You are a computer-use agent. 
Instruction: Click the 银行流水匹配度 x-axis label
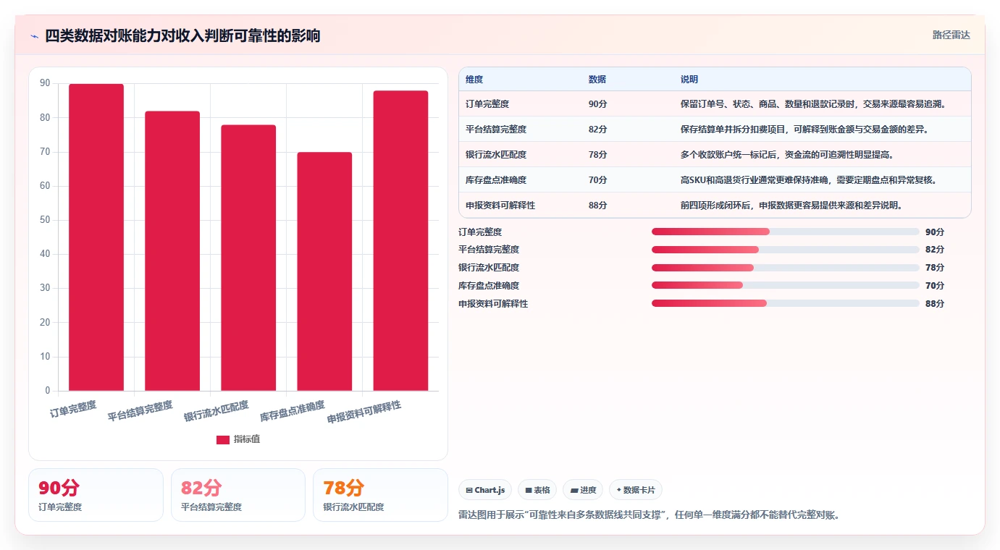217,411
